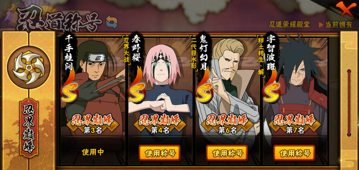Use title on 鬼灯幻月 card
Image resolution: width=359 pixels, height=170 pixels.
coord(227,153)
